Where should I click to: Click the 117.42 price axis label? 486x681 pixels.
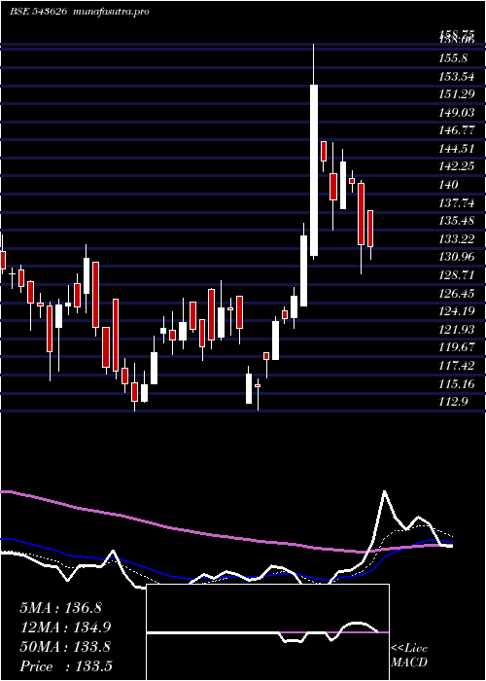click(x=457, y=366)
